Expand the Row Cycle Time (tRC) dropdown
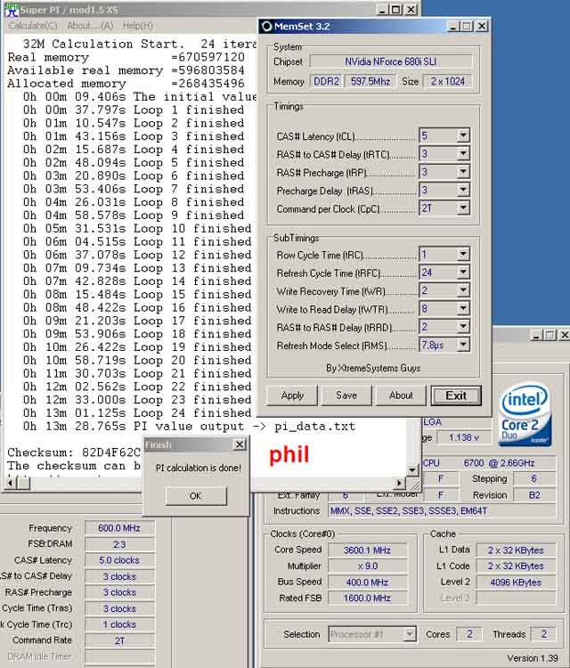This screenshot has width=570, height=668. pos(462,254)
